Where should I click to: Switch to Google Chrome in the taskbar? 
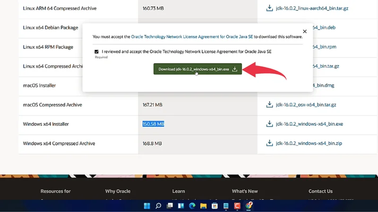249,206
